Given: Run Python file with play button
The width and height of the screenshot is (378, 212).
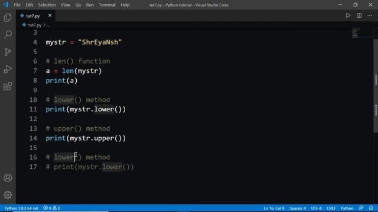Looking at the screenshot, I should (348, 16).
